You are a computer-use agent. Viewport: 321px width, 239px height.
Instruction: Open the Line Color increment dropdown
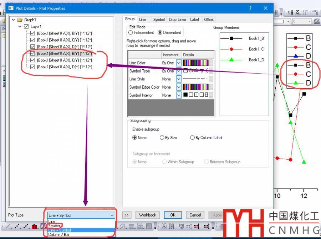coord(179,63)
